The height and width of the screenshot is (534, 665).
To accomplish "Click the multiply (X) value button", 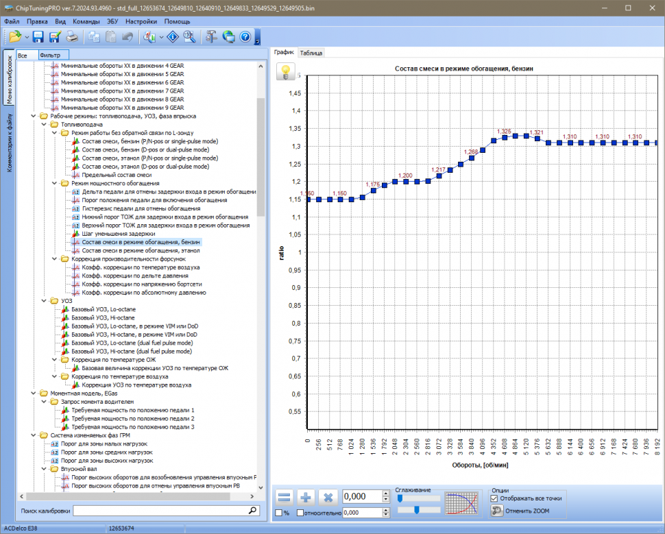I will pos(328,497).
